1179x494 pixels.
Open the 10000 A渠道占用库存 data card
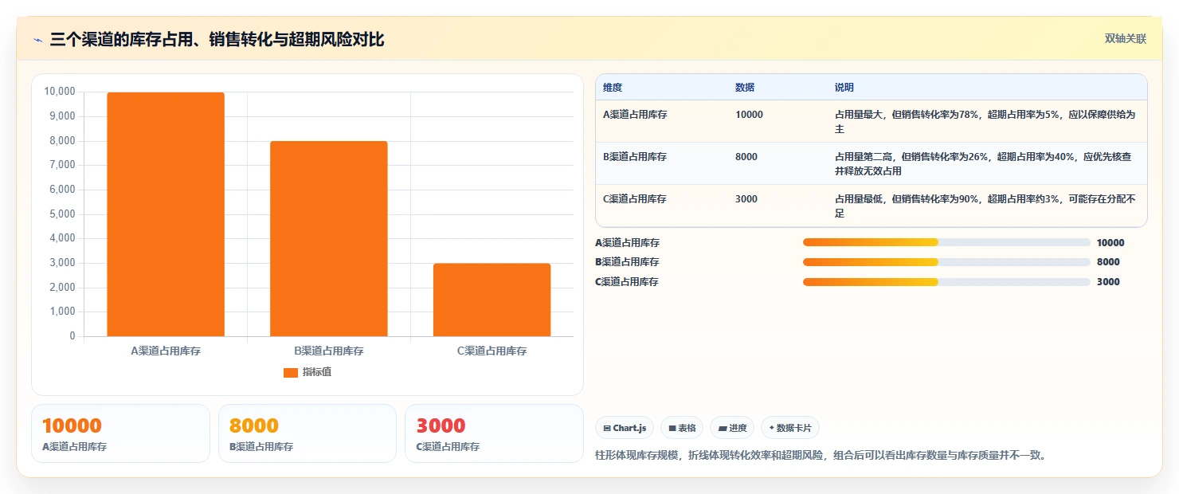(x=120, y=433)
